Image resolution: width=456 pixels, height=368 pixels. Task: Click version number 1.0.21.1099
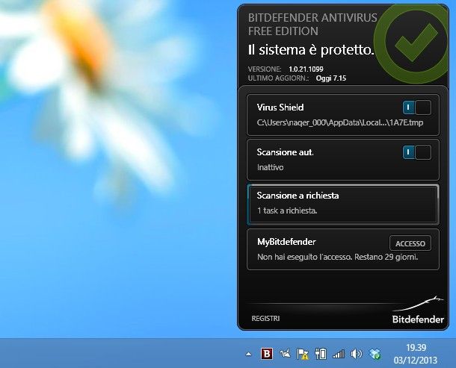pos(306,69)
